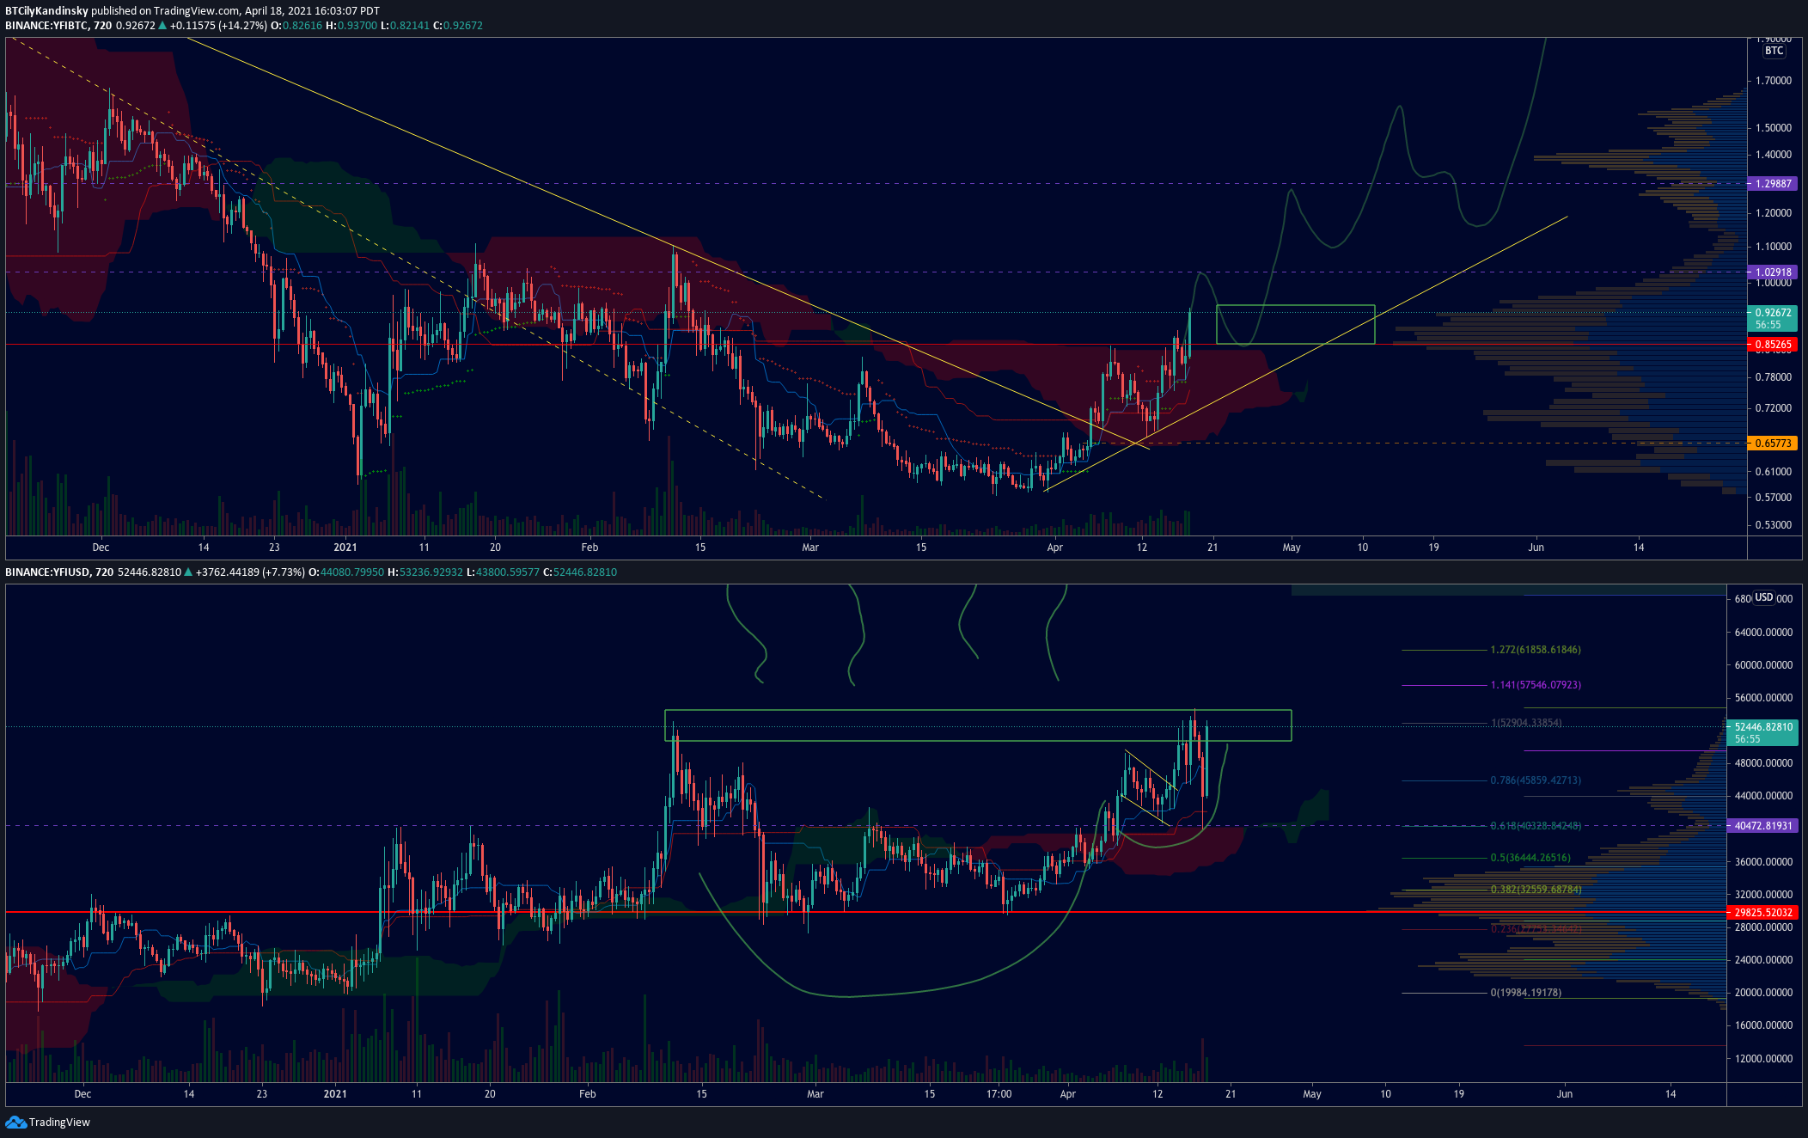Click the 2021 label on lower time axis
1808x1138 pixels.
(x=335, y=1094)
